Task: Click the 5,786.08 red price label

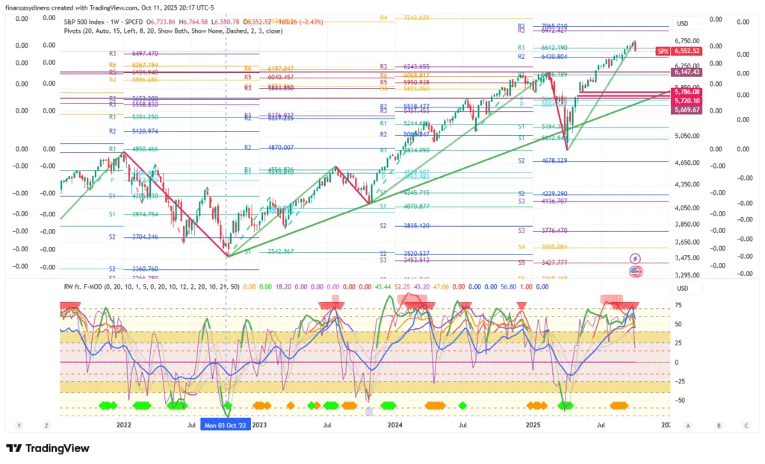Action: click(x=686, y=92)
